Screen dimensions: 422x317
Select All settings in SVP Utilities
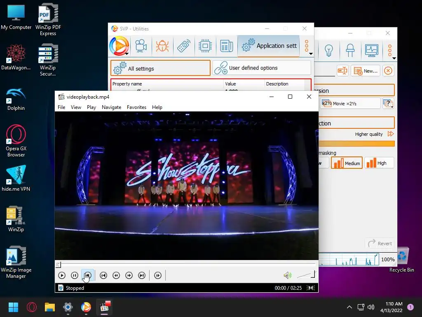pyautogui.click(x=160, y=68)
